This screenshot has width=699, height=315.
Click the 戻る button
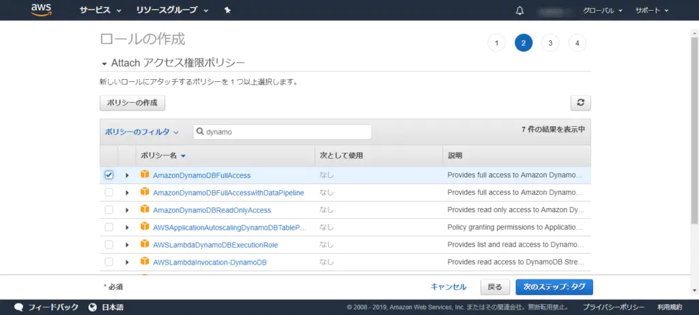tap(495, 287)
